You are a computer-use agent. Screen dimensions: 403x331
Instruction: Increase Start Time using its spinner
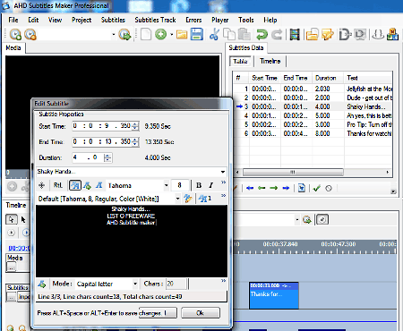coord(135,126)
